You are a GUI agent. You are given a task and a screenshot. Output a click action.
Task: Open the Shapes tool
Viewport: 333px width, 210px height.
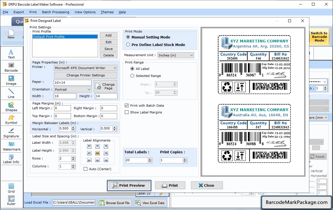(11, 107)
